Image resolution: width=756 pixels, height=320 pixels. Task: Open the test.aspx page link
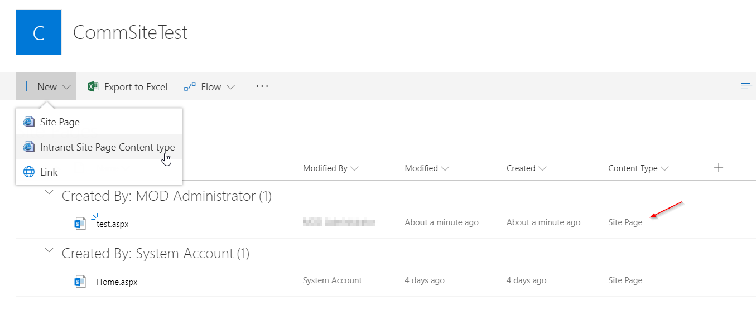click(x=112, y=224)
